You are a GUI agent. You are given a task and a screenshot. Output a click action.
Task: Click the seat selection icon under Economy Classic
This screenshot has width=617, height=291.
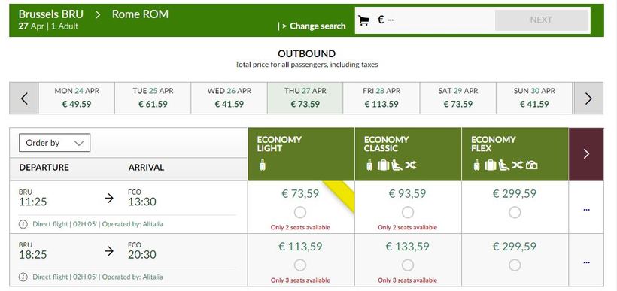click(397, 165)
